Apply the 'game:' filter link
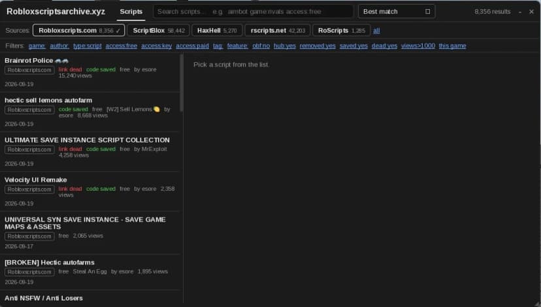 click(x=37, y=46)
